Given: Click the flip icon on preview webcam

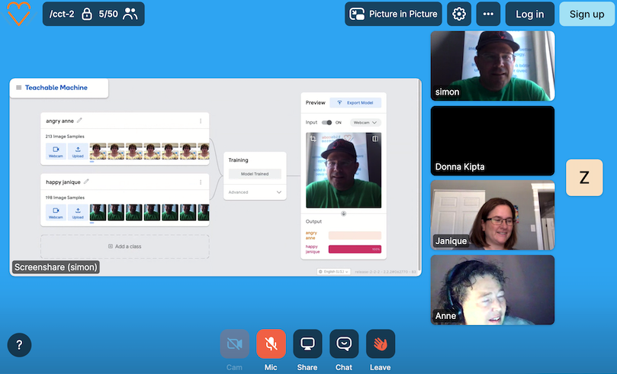Looking at the screenshot, I should [x=375, y=139].
